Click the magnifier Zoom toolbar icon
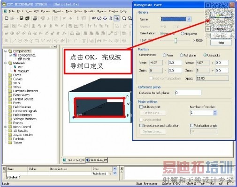237x187 pixels. (124, 18)
